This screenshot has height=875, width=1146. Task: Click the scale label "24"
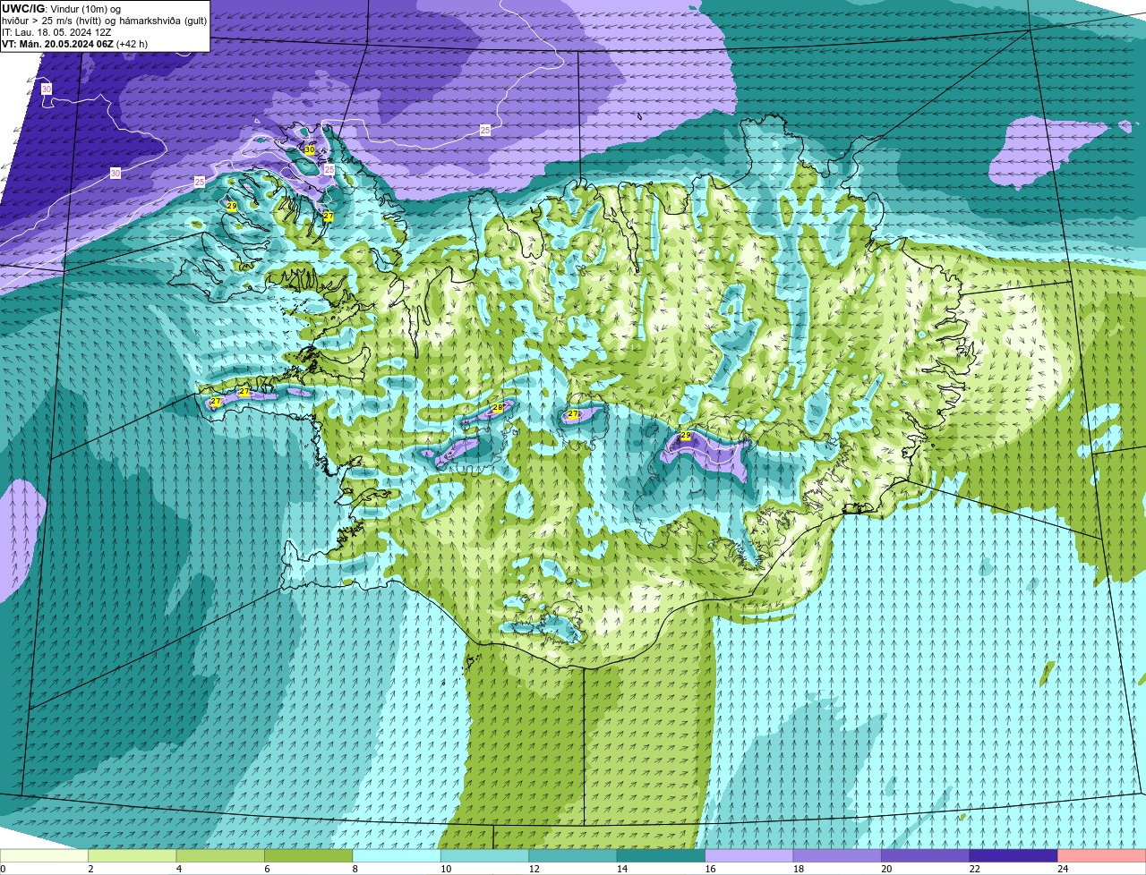(1062, 869)
